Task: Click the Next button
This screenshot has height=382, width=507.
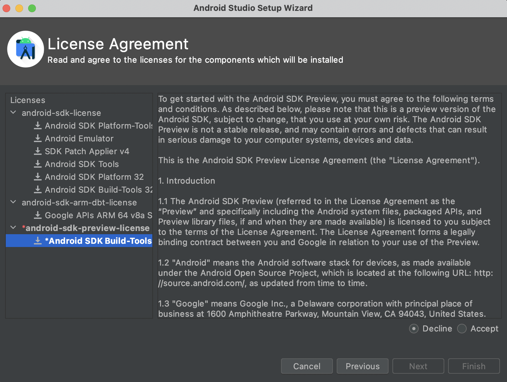Action: point(418,366)
